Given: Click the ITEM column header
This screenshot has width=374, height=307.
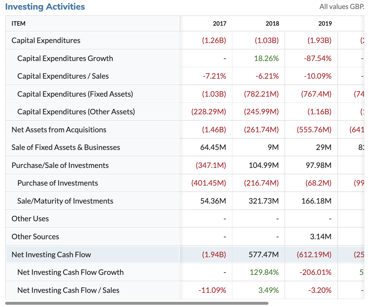Looking at the screenshot, I should [x=18, y=23].
